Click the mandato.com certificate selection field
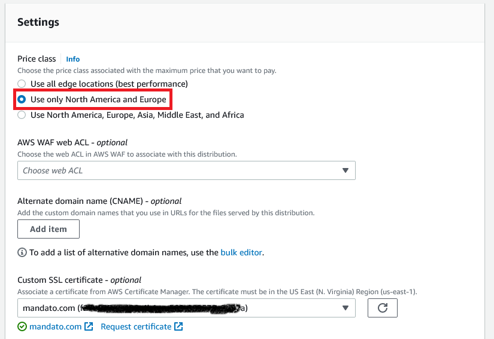Screen dimensions: 494x339 point(186,308)
